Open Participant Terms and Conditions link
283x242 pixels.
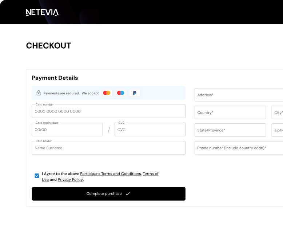click(x=111, y=174)
